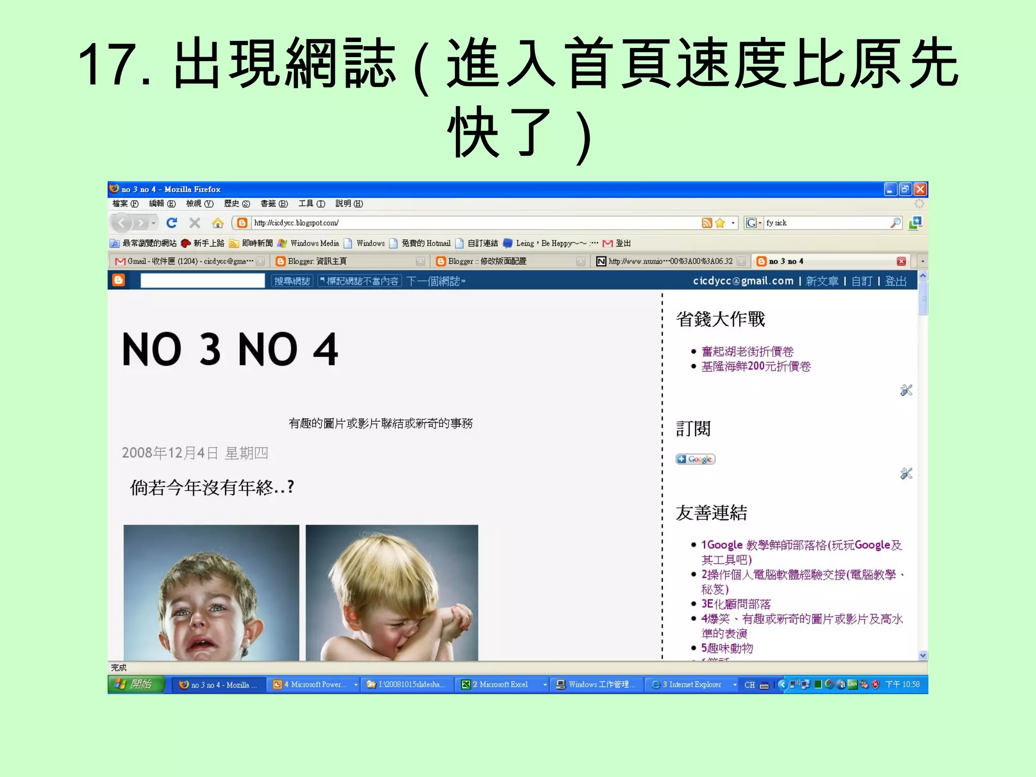1036x777 pixels.
Task: Open 基隆海鮮200元折價卷 link
Action: pos(756,366)
